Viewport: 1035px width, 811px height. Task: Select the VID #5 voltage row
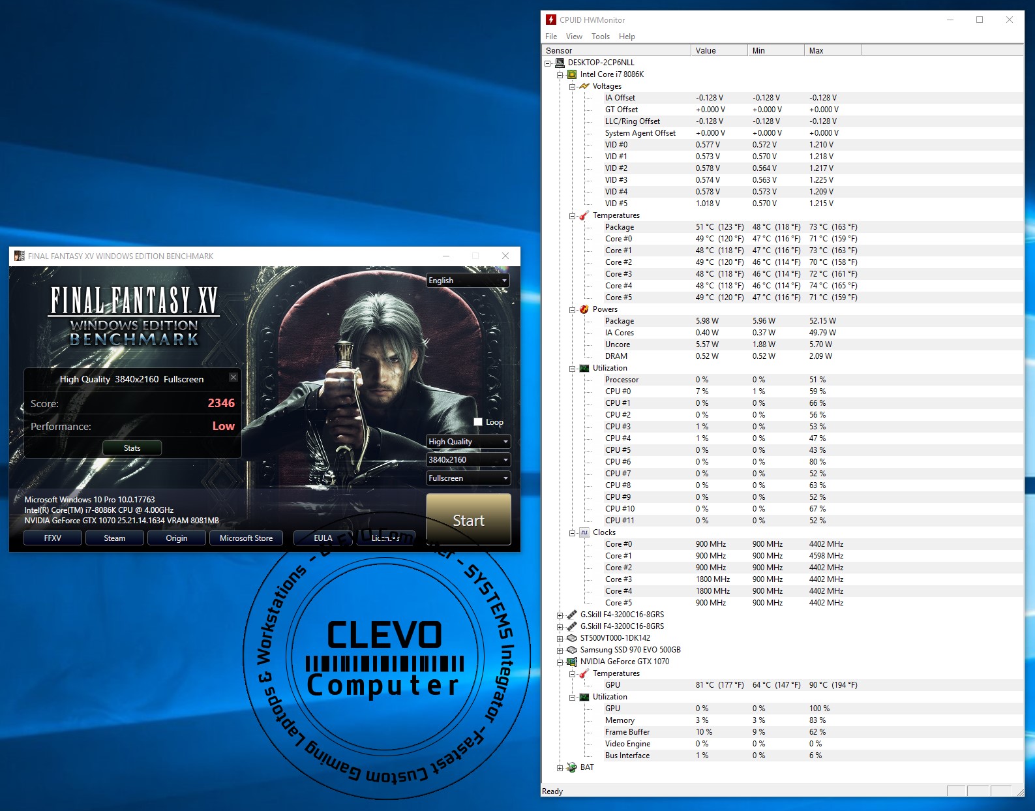783,204
